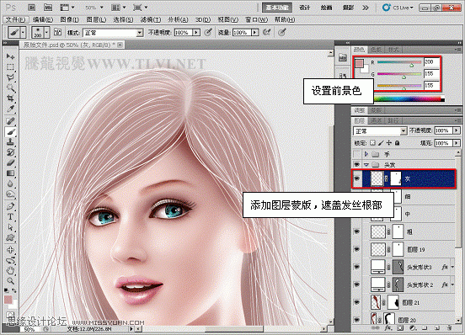Switch to 设计 workspace
The image size is (465, 335).
(305, 8)
